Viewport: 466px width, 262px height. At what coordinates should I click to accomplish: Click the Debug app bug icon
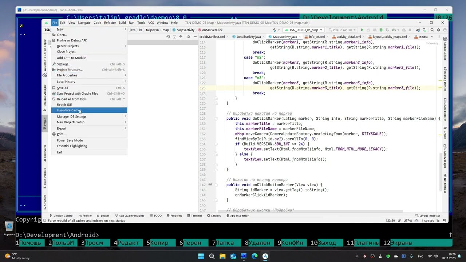click(381, 30)
